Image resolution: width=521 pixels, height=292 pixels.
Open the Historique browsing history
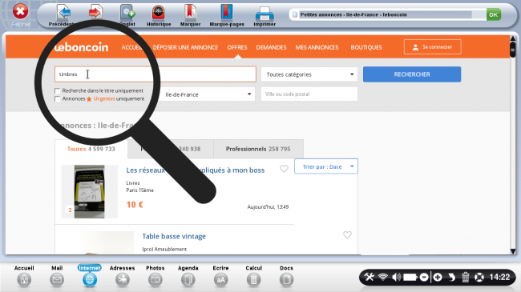[159, 13]
